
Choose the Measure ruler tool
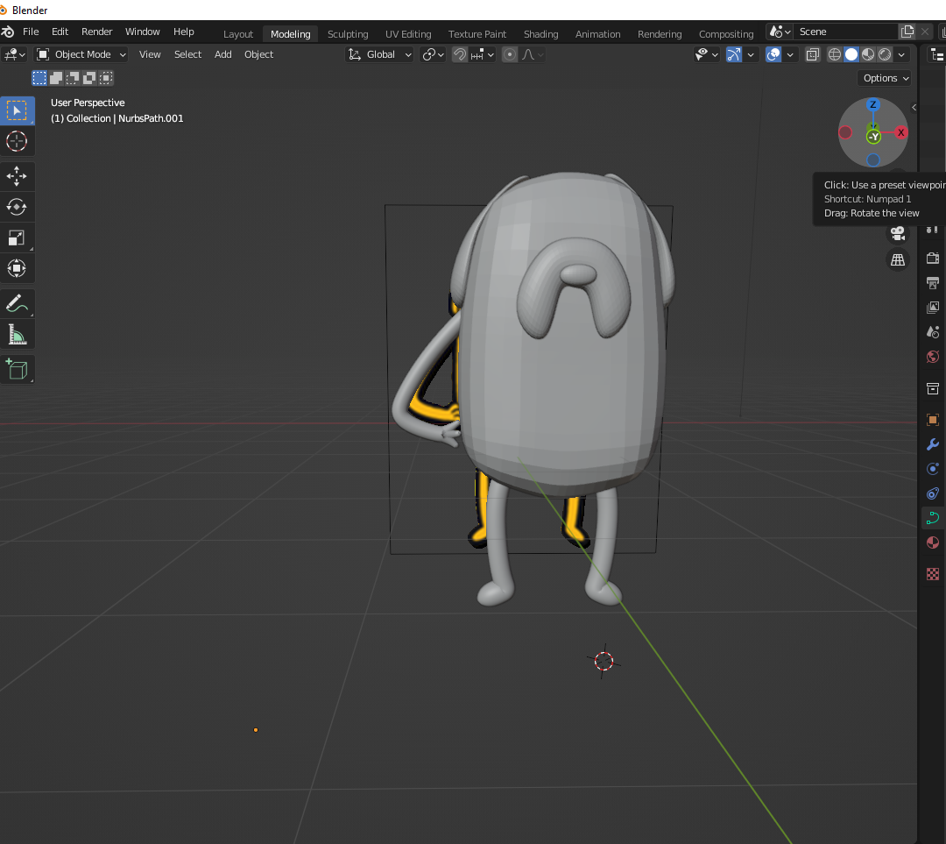(x=17, y=335)
